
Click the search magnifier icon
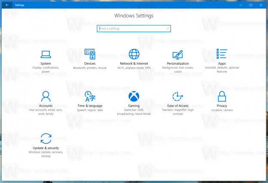click(168, 28)
